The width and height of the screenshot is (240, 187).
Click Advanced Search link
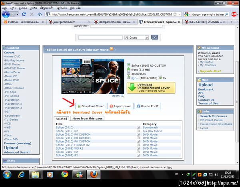[x=17, y=152]
